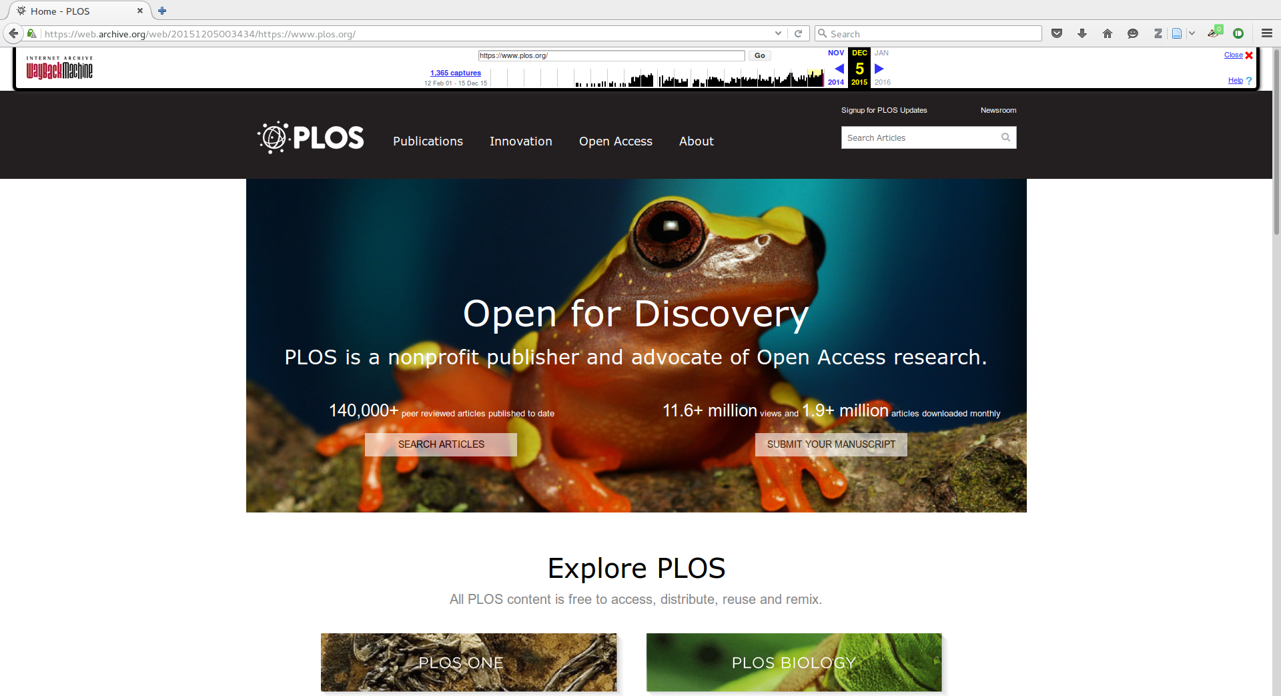
Task: Click the Zotero Z icon
Action: coord(1158,33)
